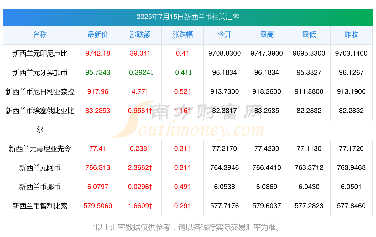Screen dimensions: 376x237
Task: Click previous close 77.1720
Action: click(351, 149)
